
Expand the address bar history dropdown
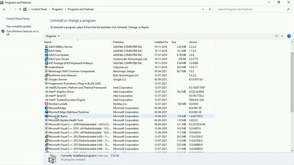pyautogui.click(x=203, y=9)
